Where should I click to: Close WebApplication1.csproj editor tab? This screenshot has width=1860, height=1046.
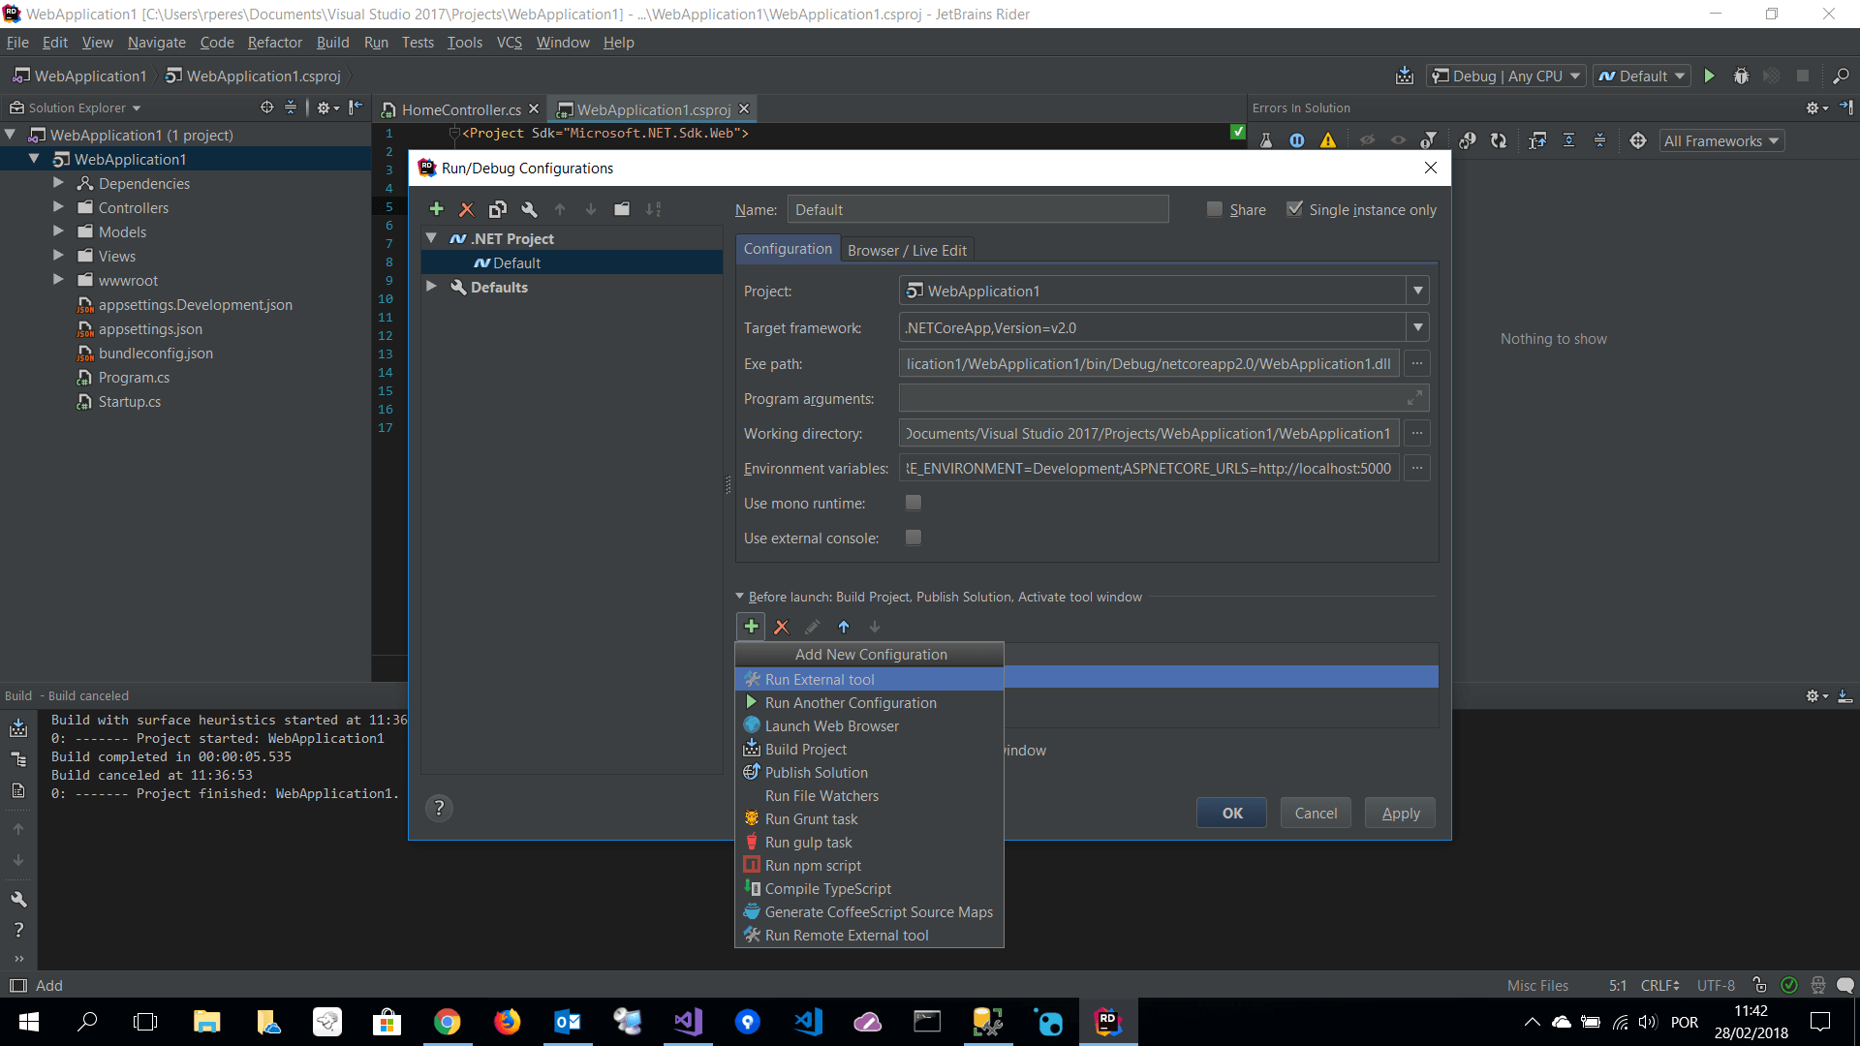pos(744,109)
